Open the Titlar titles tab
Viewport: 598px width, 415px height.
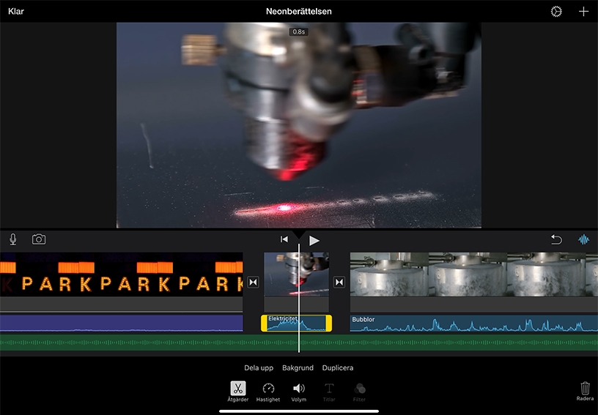tap(329, 392)
